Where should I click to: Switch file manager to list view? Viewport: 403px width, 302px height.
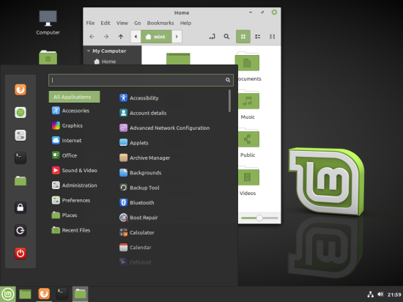[x=257, y=37]
